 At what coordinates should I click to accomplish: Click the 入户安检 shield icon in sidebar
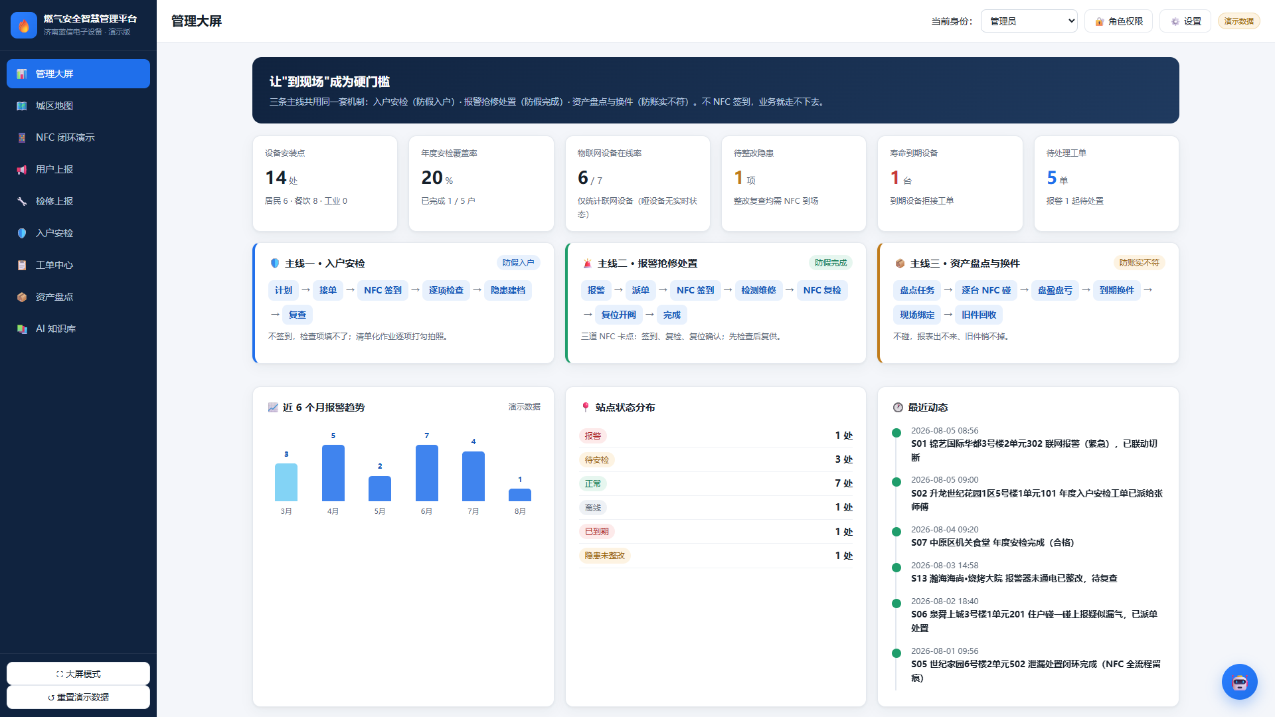coord(22,233)
